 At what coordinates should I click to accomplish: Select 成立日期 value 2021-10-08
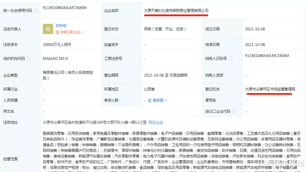[255, 29]
